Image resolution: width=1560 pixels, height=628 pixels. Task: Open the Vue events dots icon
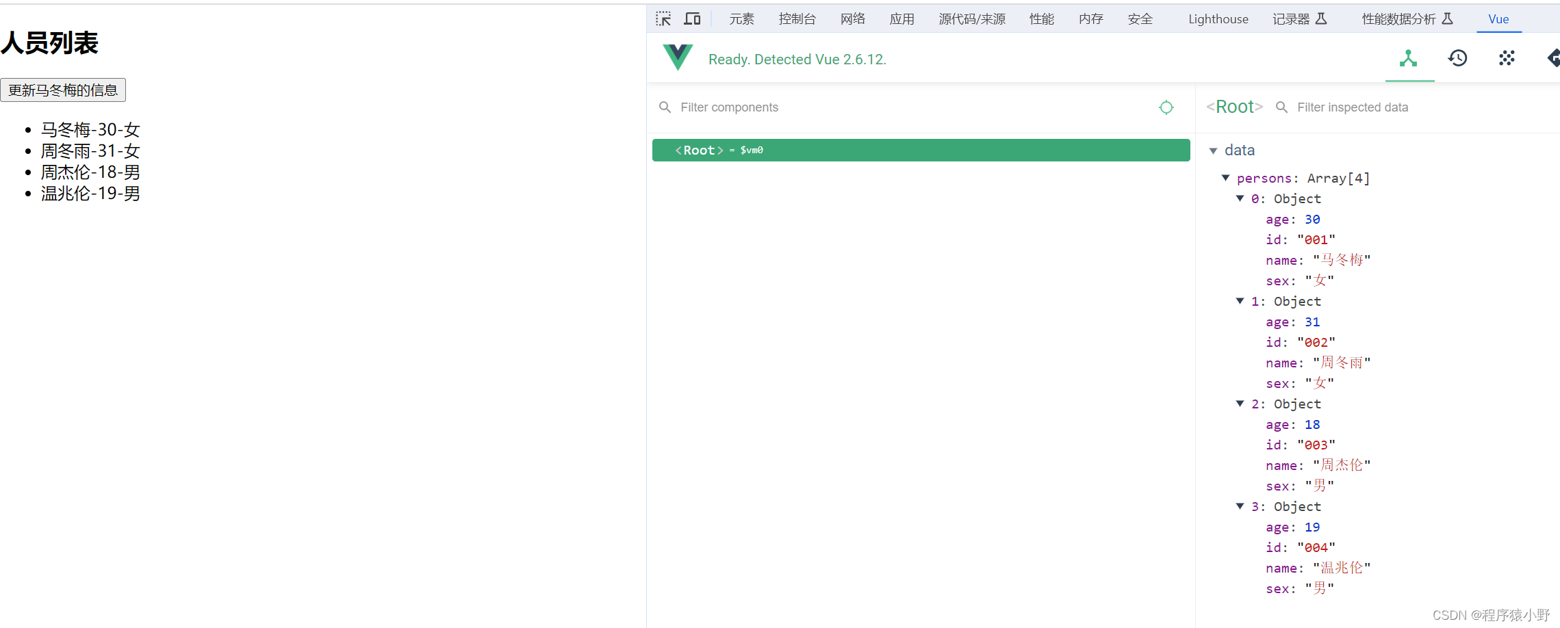tap(1506, 59)
